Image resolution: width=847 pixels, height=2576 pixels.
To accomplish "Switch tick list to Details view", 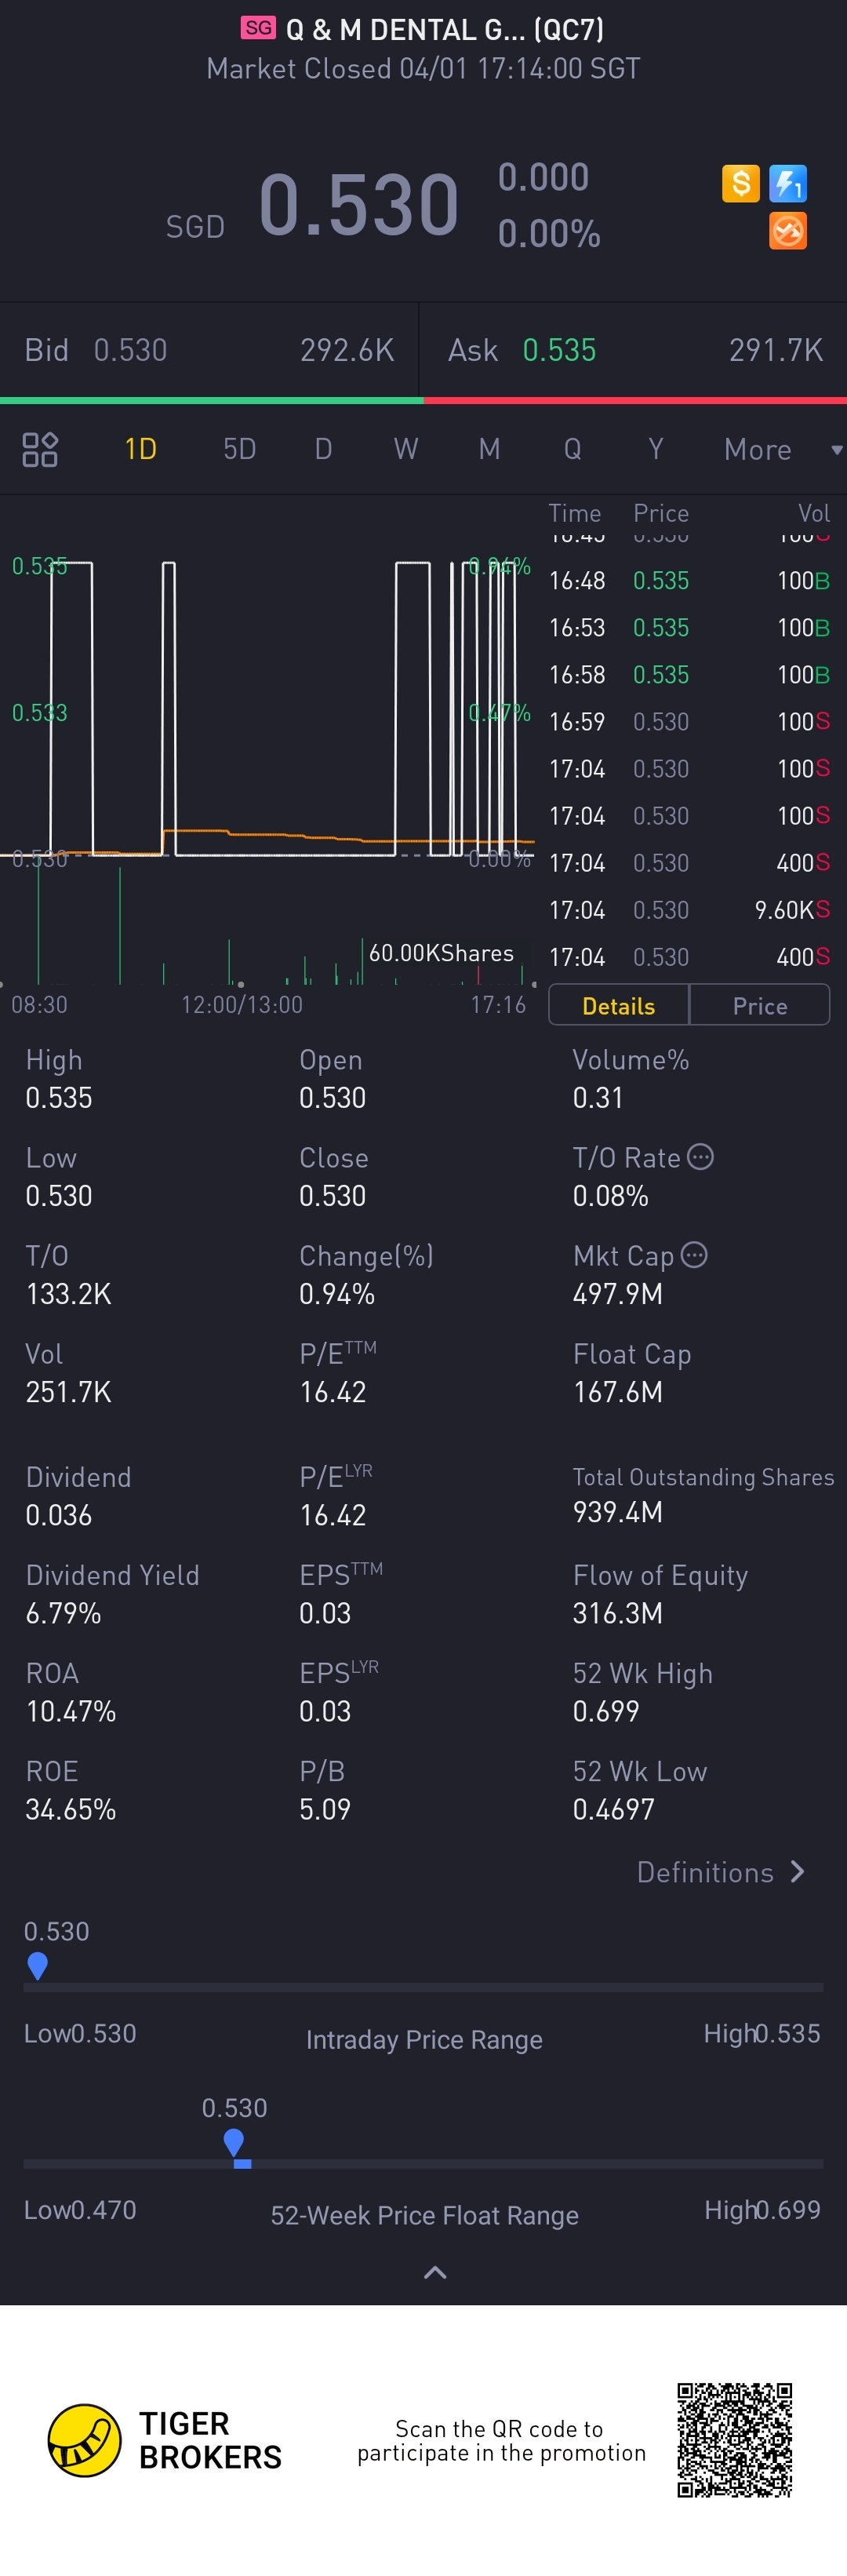I will coord(618,1006).
